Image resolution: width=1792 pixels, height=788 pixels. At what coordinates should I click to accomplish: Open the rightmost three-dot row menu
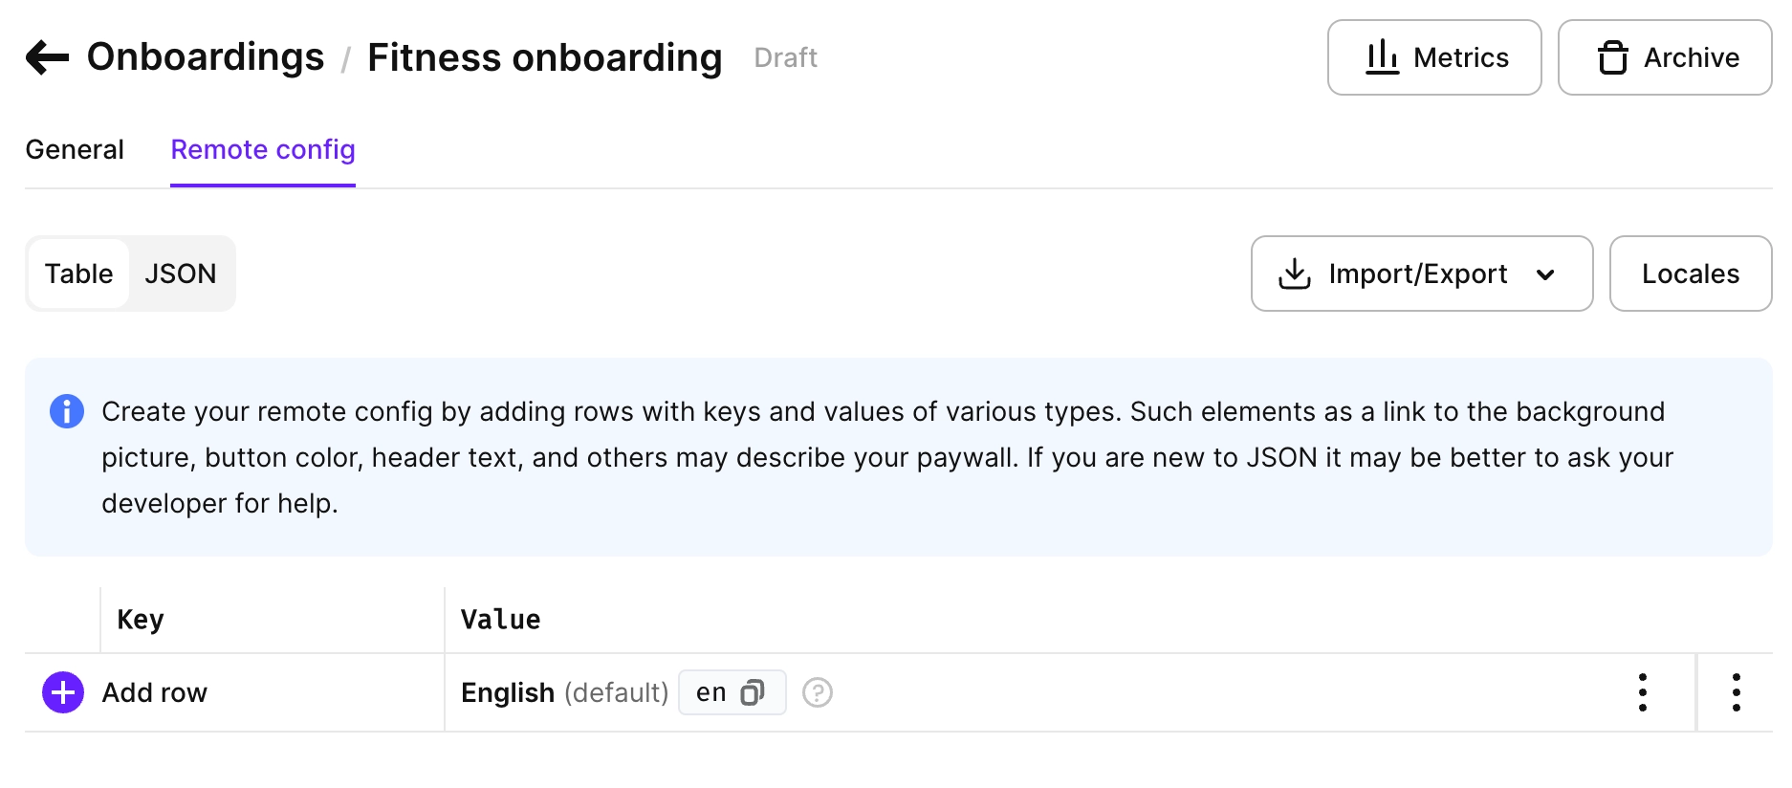click(1737, 692)
